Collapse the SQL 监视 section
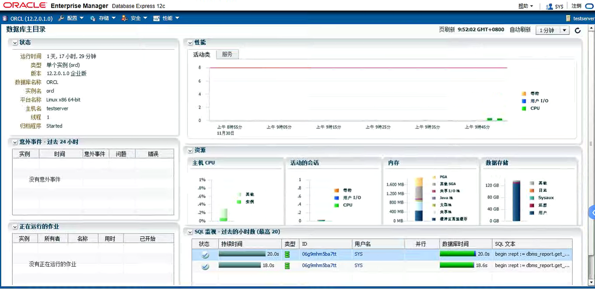This screenshot has height=289, width=595. pyautogui.click(x=190, y=232)
